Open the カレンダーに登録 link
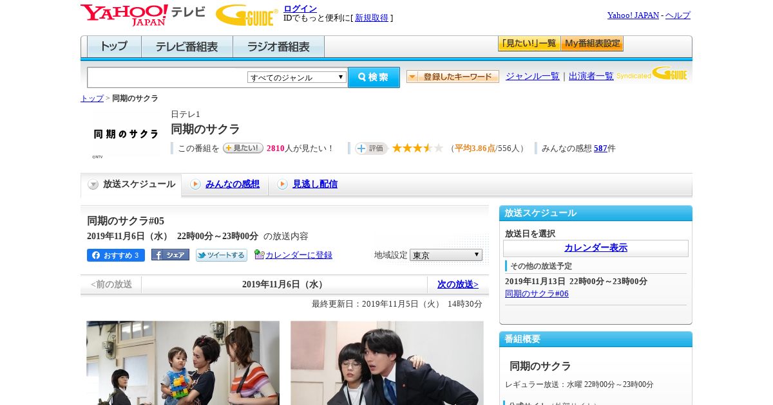This screenshot has width=773, height=405. [299, 255]
